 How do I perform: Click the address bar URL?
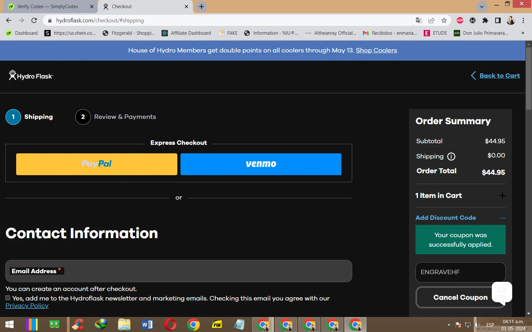coord(100,21)
